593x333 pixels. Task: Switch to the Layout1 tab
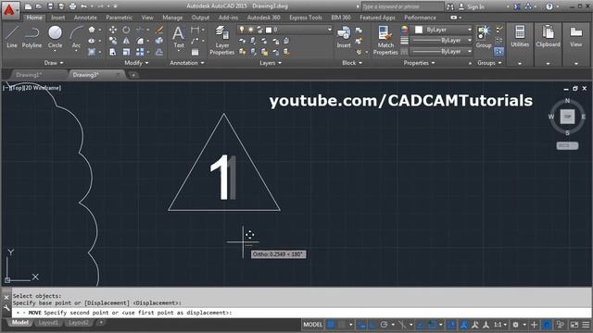coord(48,323)
